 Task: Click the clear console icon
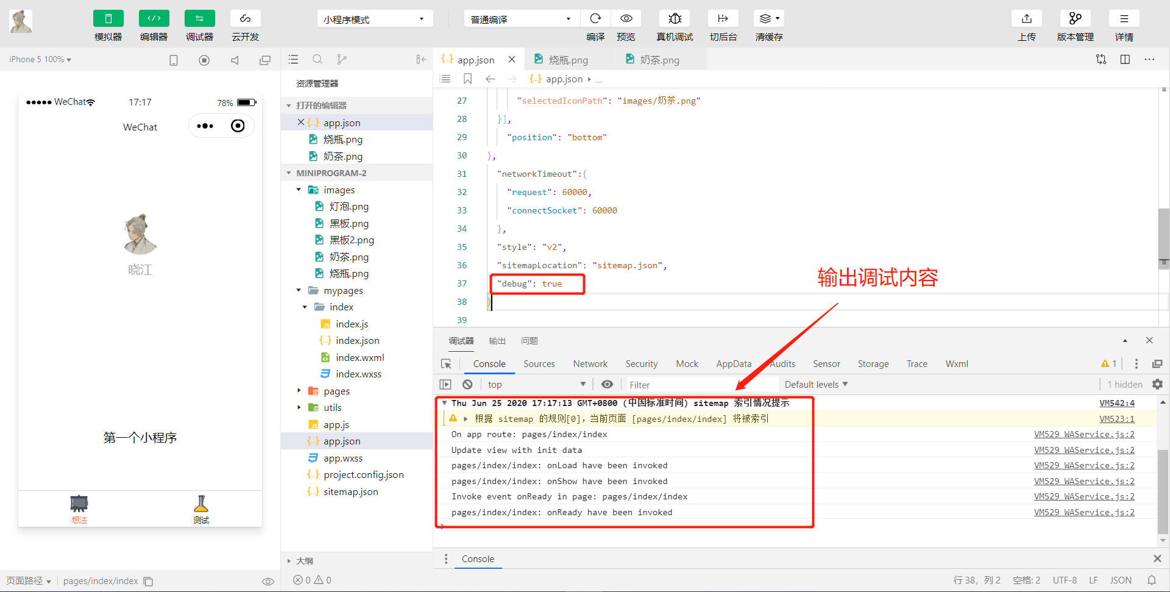pos(467,384)
